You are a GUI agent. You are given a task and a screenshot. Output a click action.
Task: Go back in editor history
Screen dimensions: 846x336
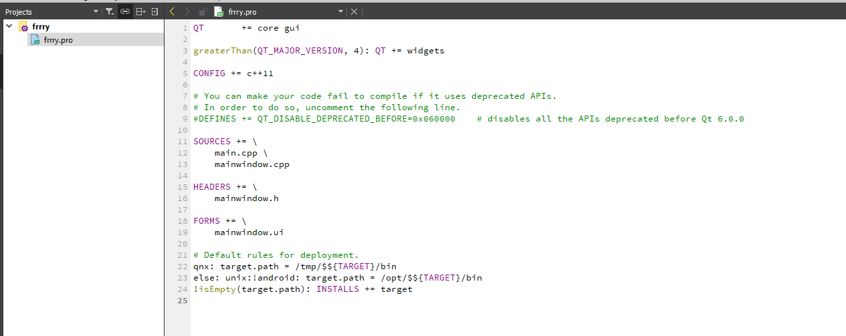pos(172,11)
